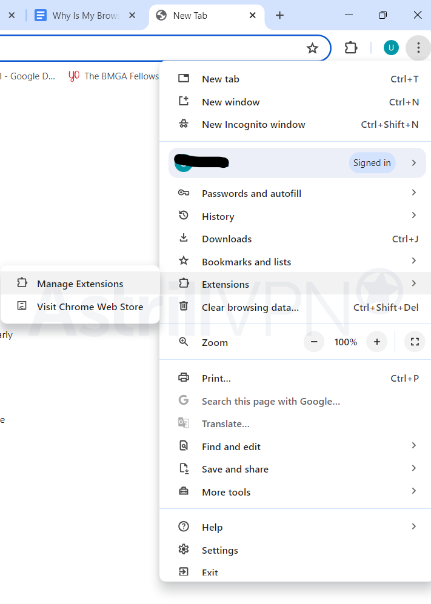This screenshot has height=604, width=431.
Task: Open Chrome Settings
Action: pos(219,549)
